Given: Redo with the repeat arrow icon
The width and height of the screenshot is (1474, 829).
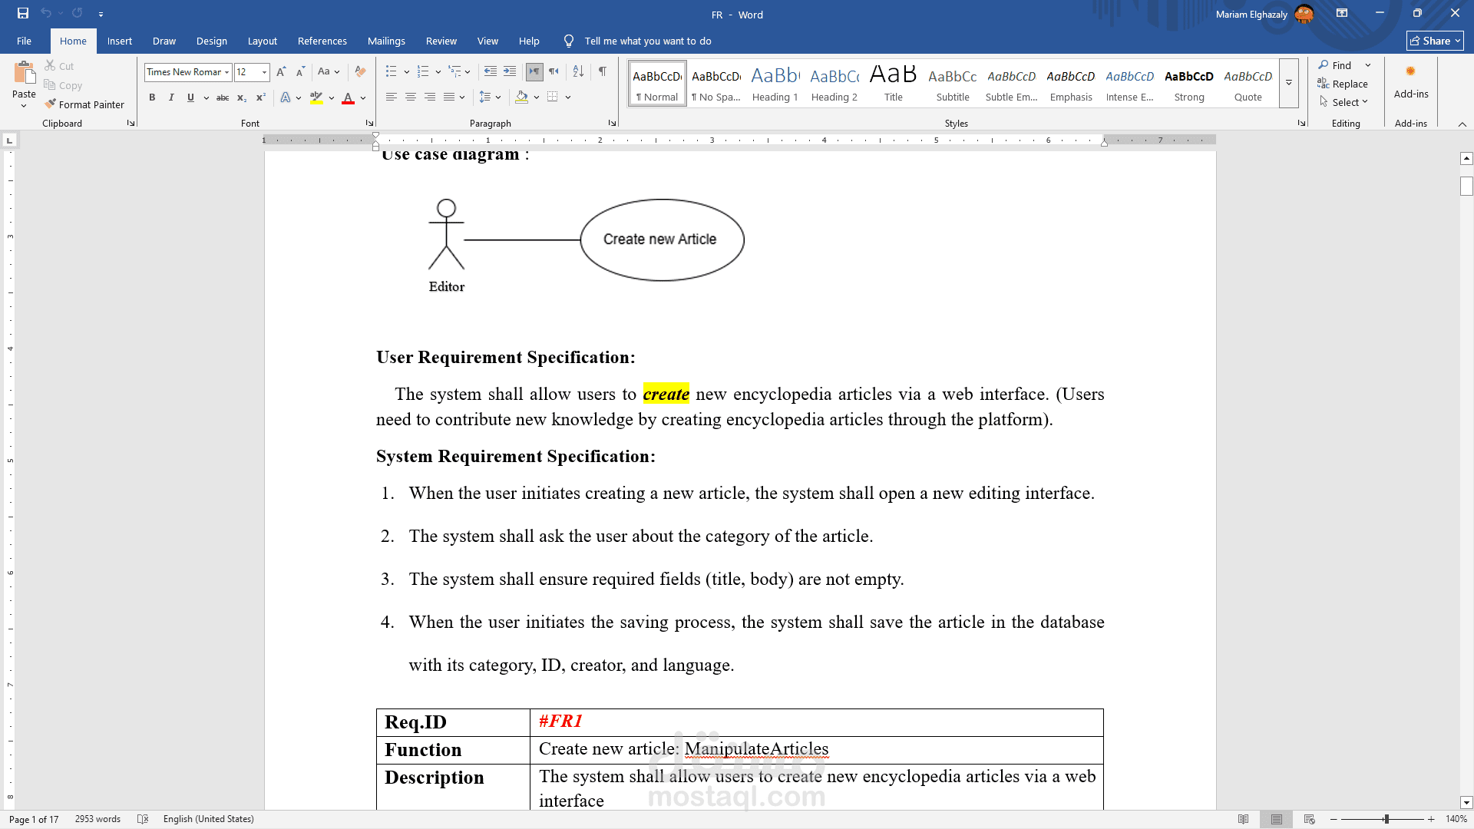Looking at the screenshot, I should (78, 13).
